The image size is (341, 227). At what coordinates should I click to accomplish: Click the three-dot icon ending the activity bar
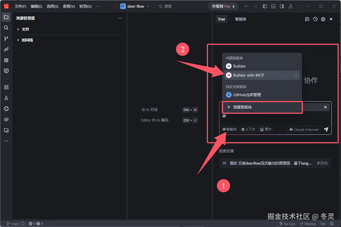point(6,141)
